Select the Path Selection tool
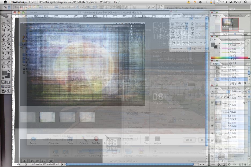251x167 pixels. pos(3,53)
